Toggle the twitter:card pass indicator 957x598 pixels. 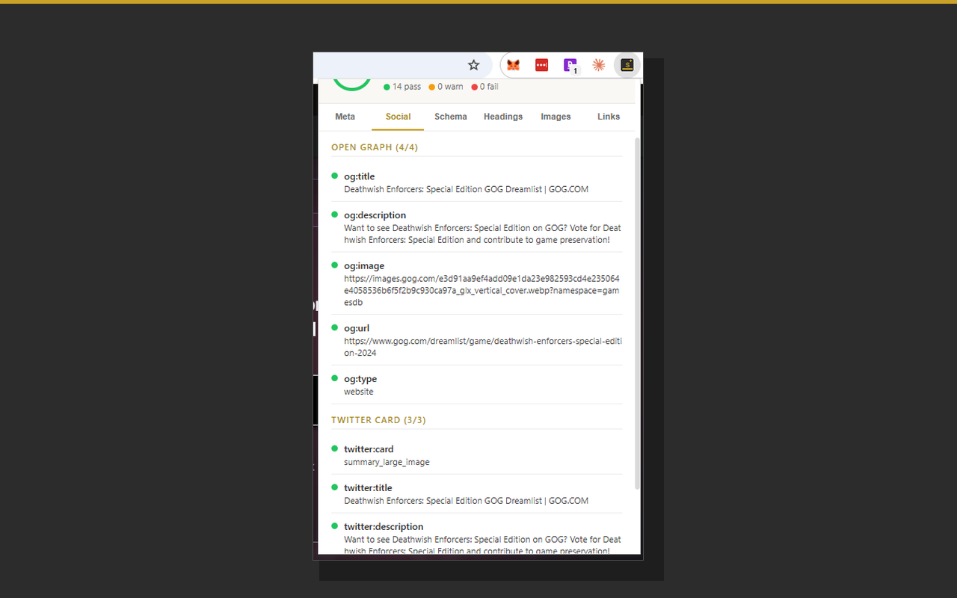tap(334, 449)
